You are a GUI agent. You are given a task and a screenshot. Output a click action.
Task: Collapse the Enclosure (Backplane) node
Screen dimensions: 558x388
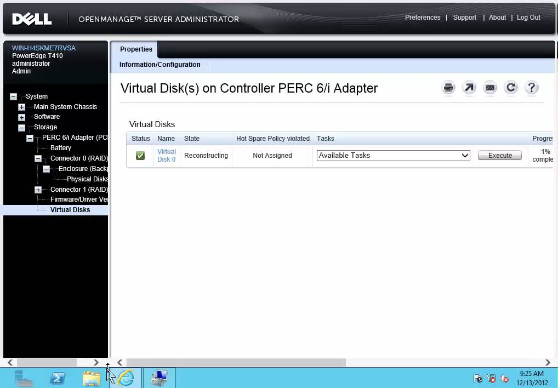click(x=46, y=169)
